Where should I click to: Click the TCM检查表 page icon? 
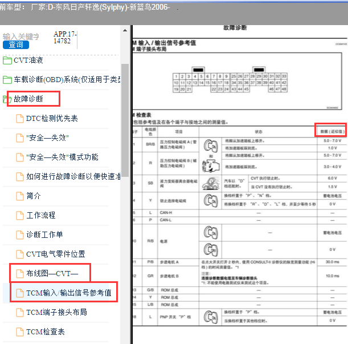20,332
